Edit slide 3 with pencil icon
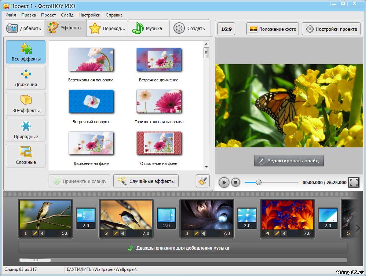This screenshot has width=366, height=276. click(x=197, y=233)
